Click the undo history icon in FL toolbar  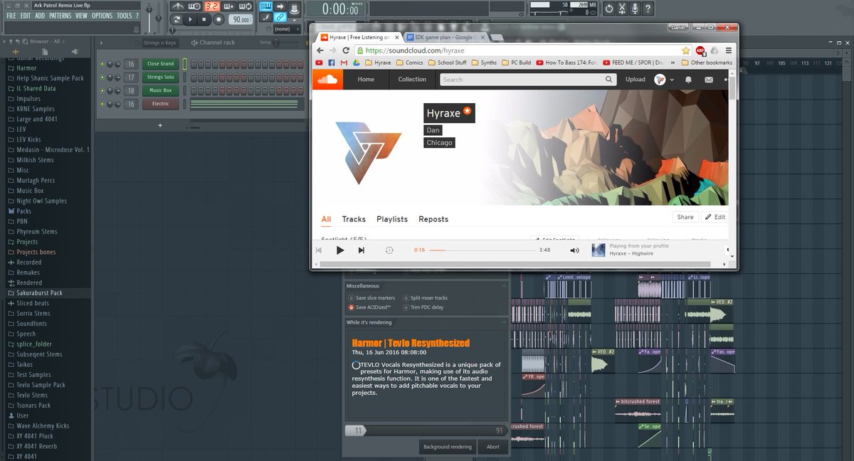pyautogui.click(x=609, y=9)
